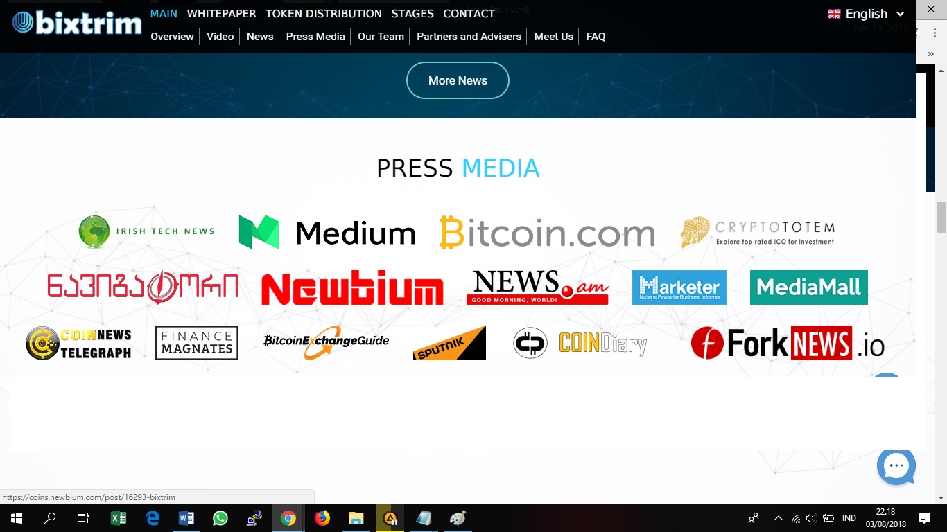Switch to Firefox on the taskbar
Screen dimensions: 947x532
click(x=322, y=518)
